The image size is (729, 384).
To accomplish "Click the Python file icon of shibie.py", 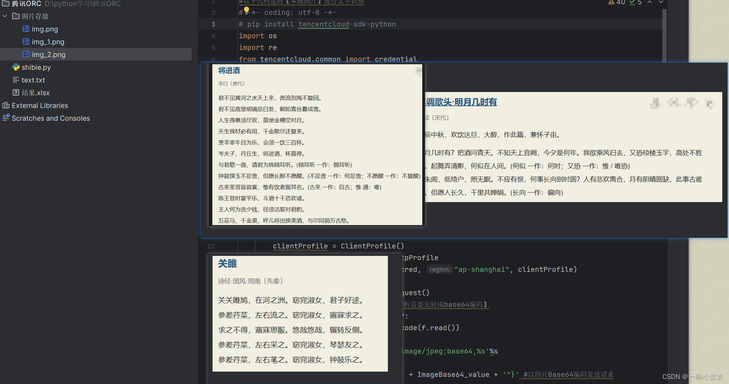I will pos(16,67).
